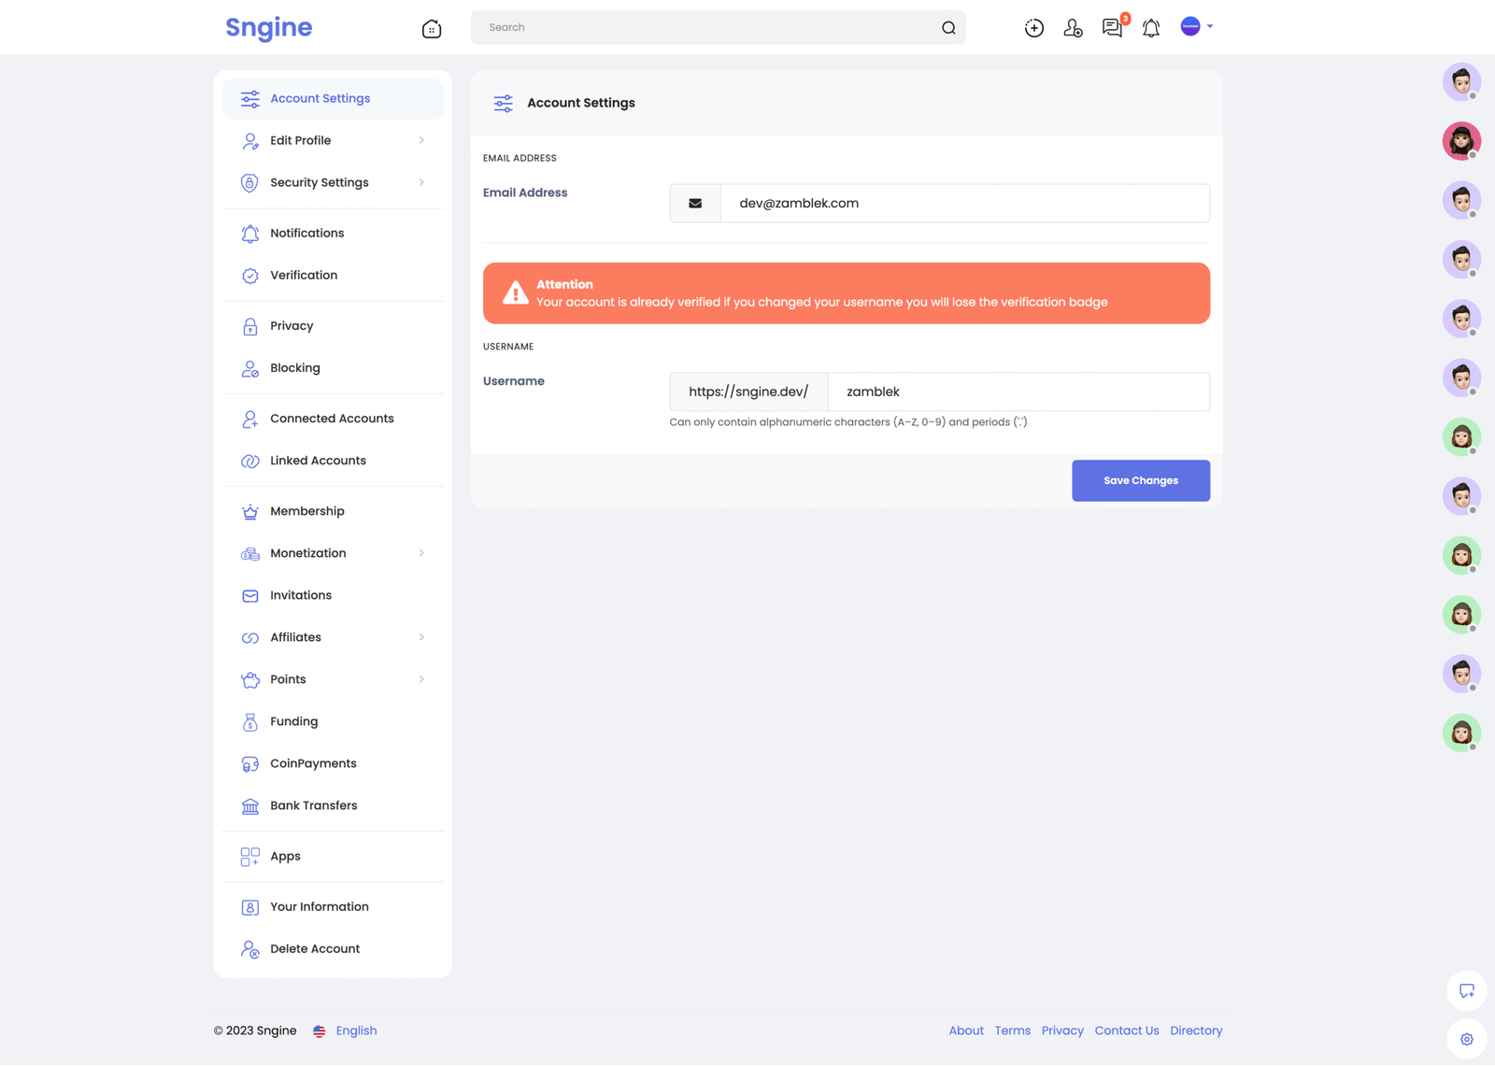1495x1067 pixels.
Task: Open messages icon with red badge
Action: (x=1112, y=28)
